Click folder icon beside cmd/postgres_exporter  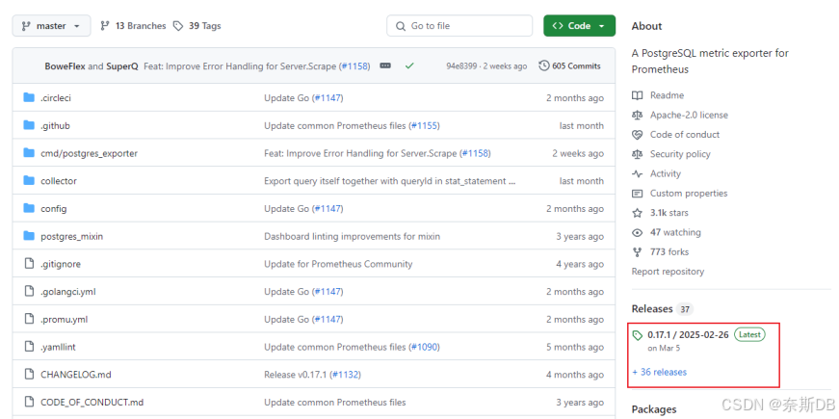(x=29, y=153)
